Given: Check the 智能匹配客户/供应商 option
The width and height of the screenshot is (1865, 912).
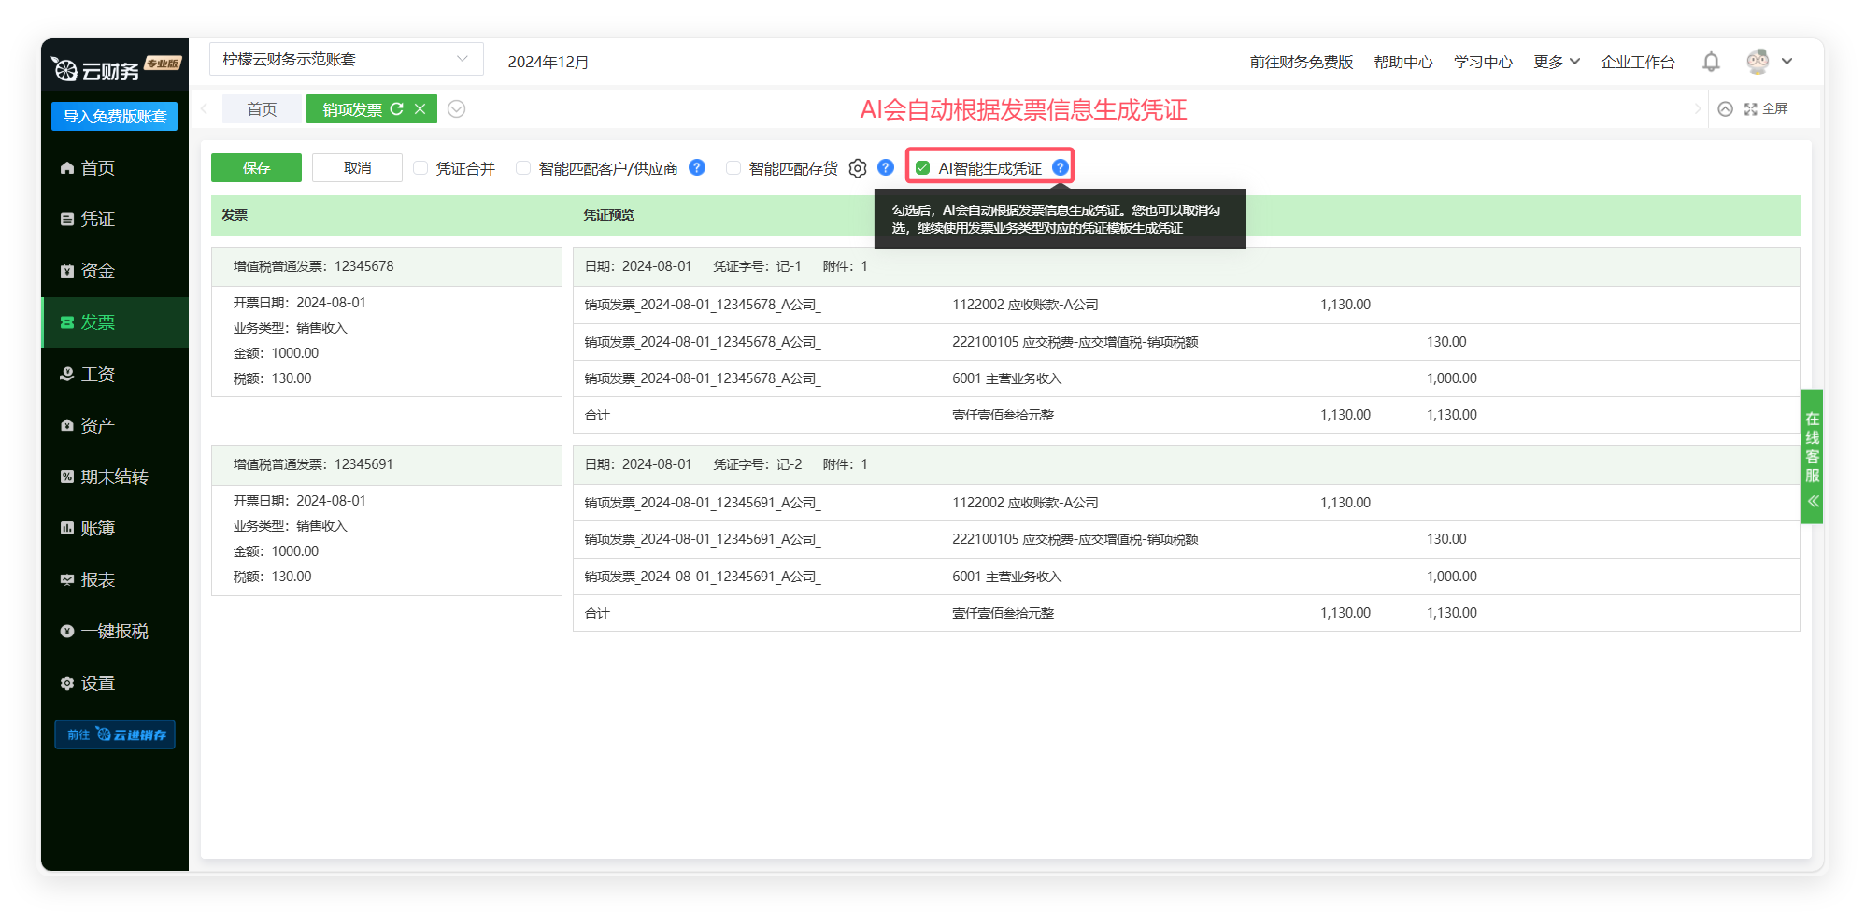Looking at the screenshot, I should click(x=523, y=168).
